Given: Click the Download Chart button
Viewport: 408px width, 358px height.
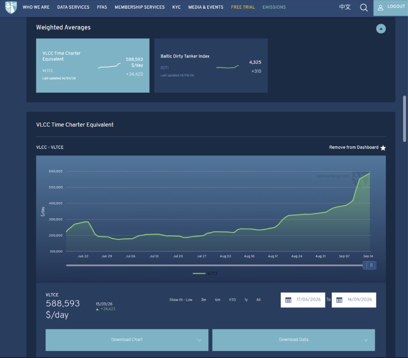Looking at the screenshot, I should tap(127, 340).
